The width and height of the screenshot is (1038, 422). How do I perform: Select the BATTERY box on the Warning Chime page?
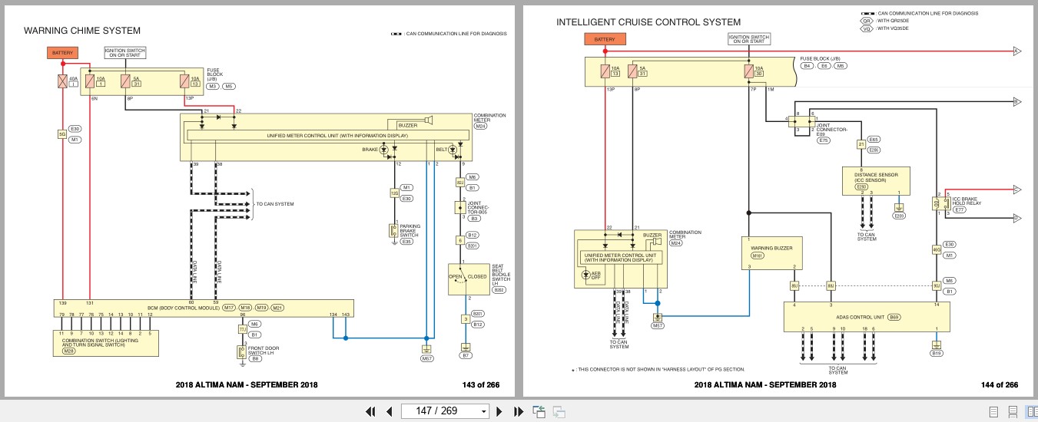point(63,53)
